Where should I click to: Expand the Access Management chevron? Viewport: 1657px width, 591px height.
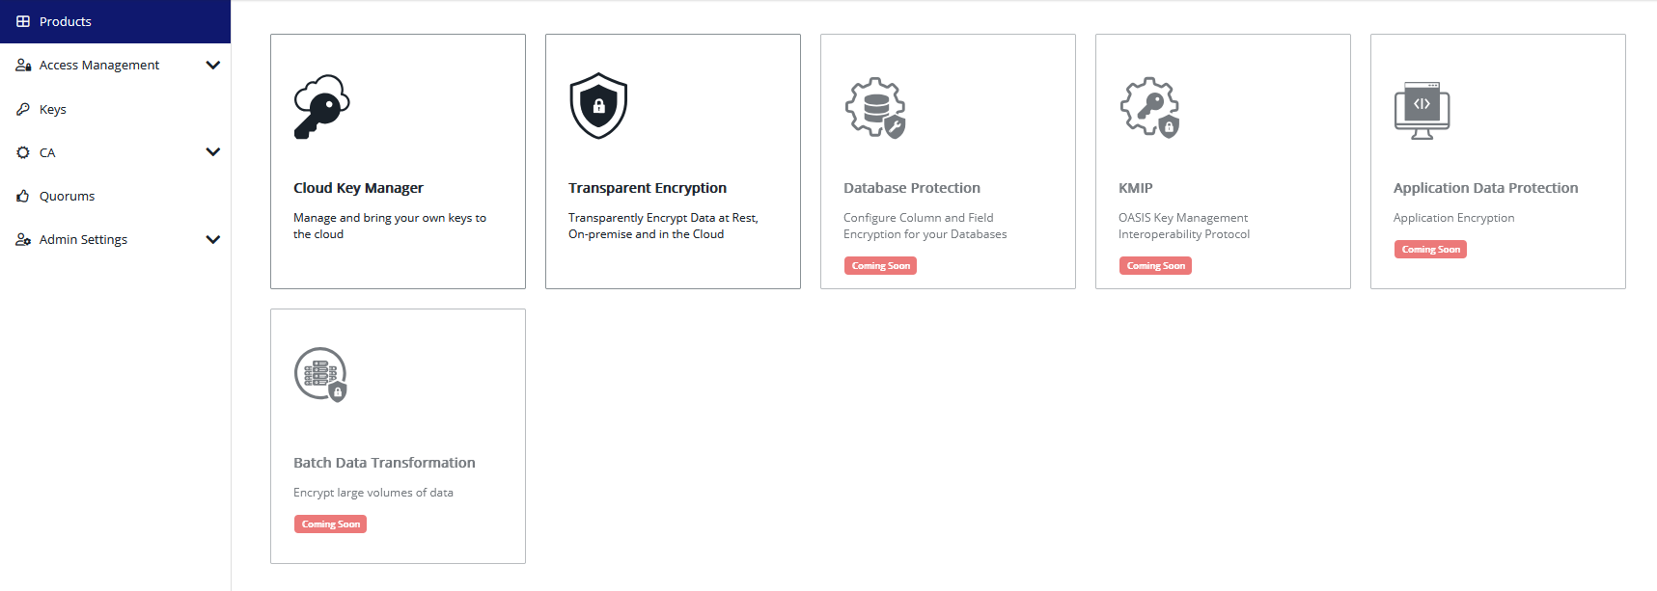(213, 66)
